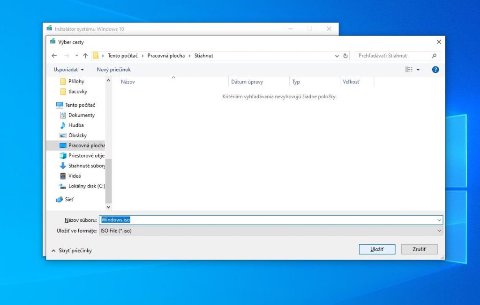Go up one folder level
480x305 pixels.
click(85, 56)
